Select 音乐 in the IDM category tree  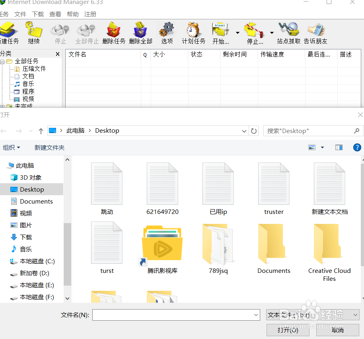click(x=27, y=84)
